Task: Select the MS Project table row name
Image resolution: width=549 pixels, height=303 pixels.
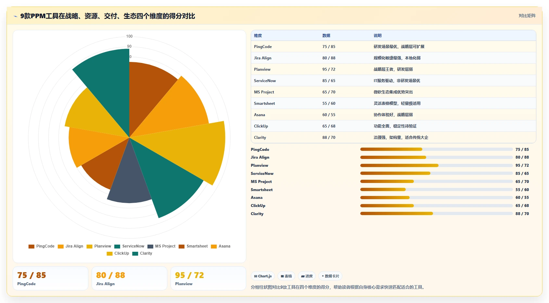Action: point(264,92)
